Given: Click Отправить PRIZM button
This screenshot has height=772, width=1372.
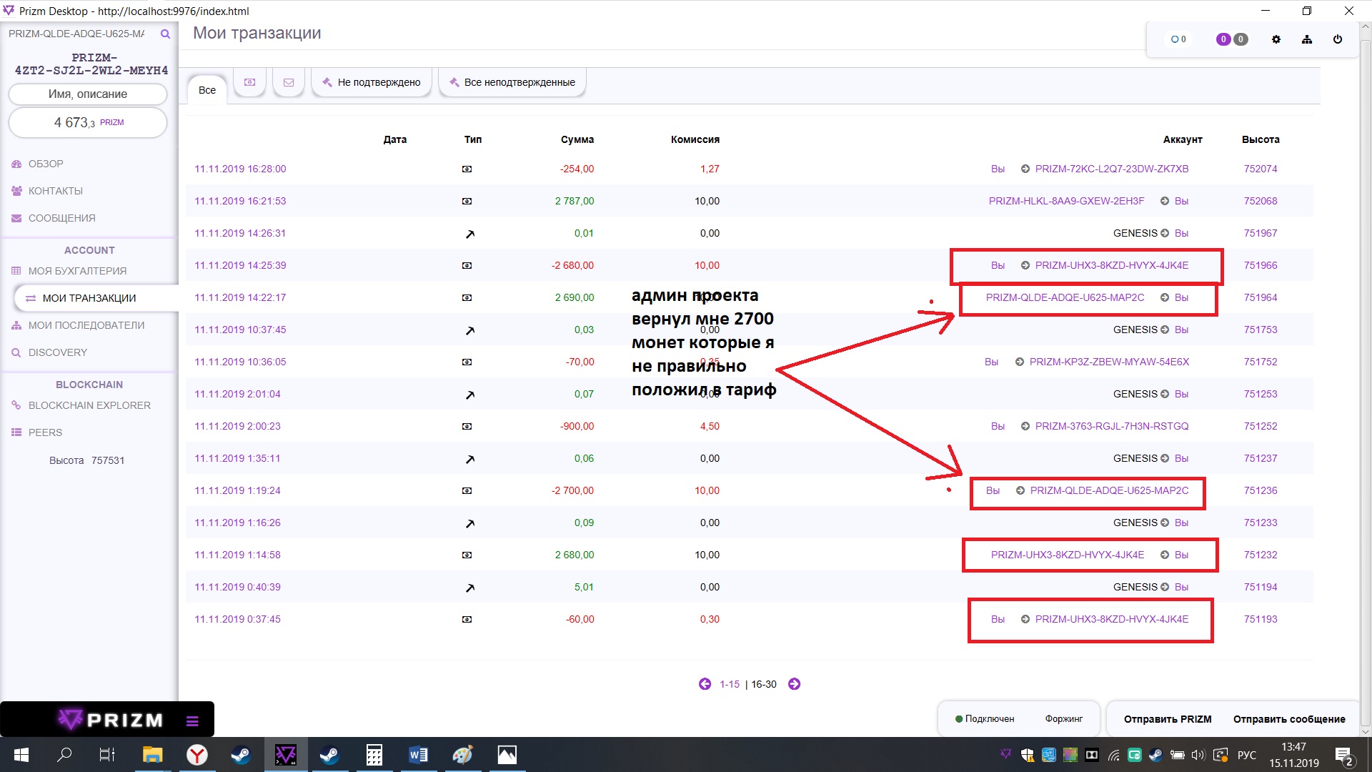Looking at the screenshot, I should pyautogui.click(x=1168, y=719).
